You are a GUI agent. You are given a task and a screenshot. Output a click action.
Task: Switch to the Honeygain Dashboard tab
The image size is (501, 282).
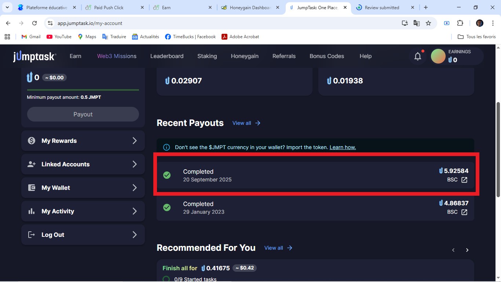click(249, 7)
